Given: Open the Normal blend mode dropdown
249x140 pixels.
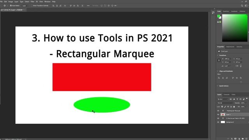Looking at the screenshot, I should (225, 103).
